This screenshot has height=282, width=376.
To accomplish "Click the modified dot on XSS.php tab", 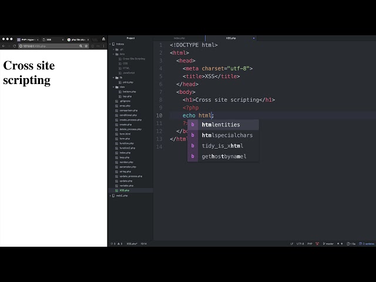I will (x=254, y=38).
